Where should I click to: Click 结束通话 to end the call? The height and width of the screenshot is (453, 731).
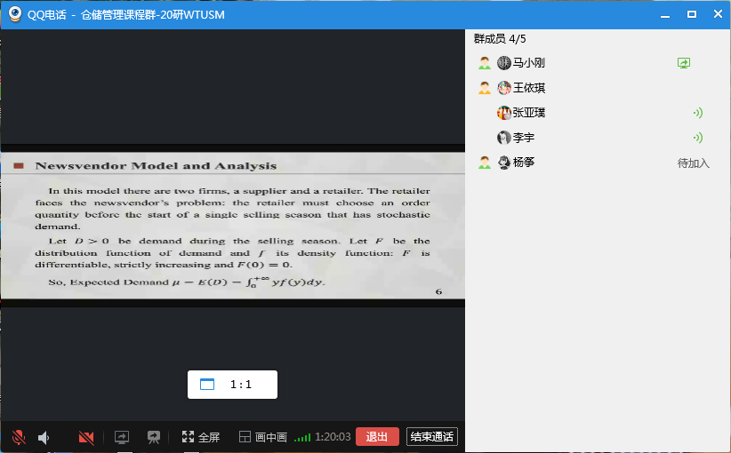(431, 436)
